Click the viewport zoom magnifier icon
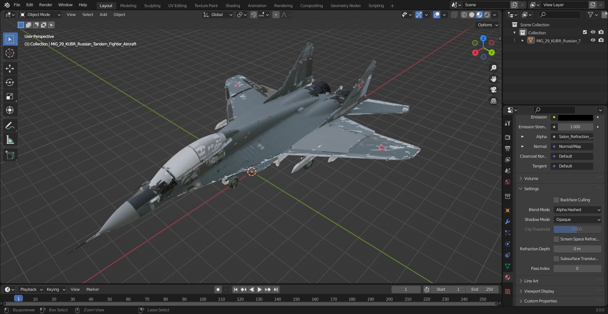 tap(493, 68)
